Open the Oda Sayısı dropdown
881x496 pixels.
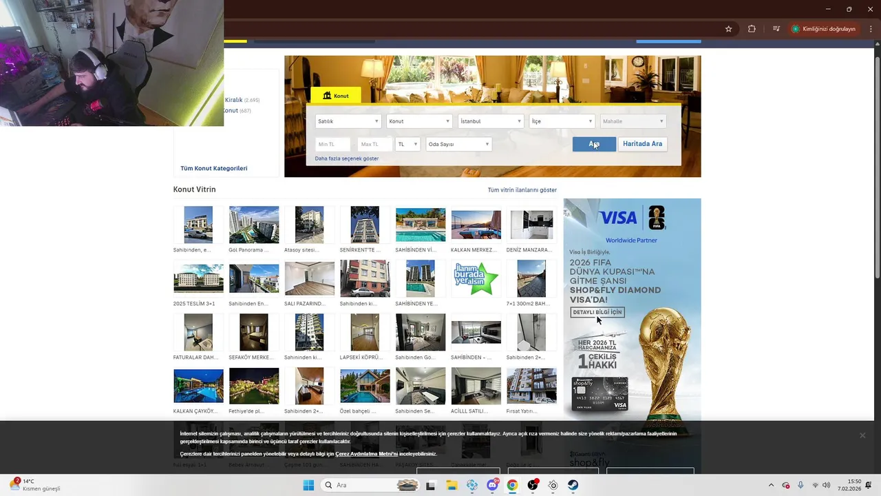click(x=458, y=144)
